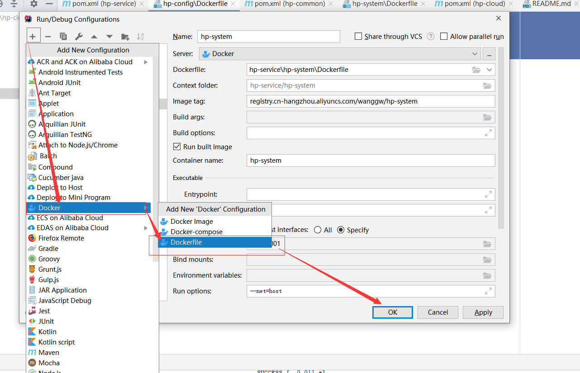Click the Image tag input field
Screen dimensions: 580x373
[371, 101]
